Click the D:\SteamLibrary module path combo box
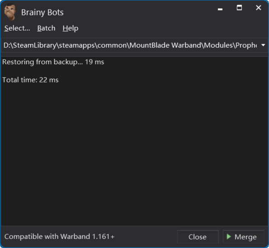This screenshot has width=269, height=248. 134,45
